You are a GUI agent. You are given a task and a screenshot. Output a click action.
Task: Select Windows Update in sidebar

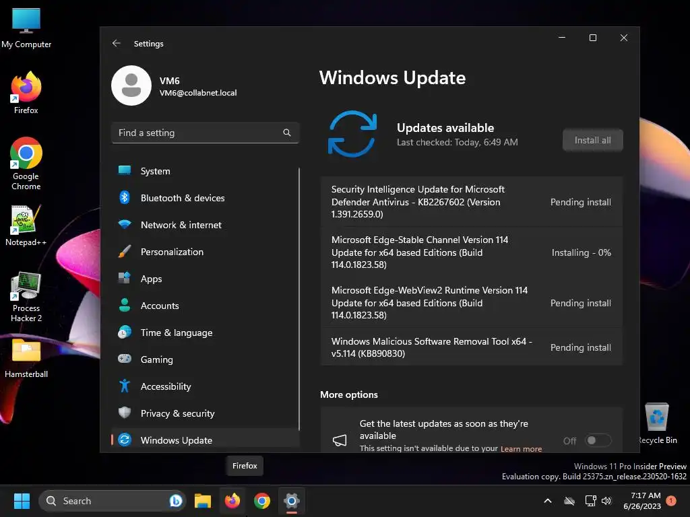coord(205,440)
